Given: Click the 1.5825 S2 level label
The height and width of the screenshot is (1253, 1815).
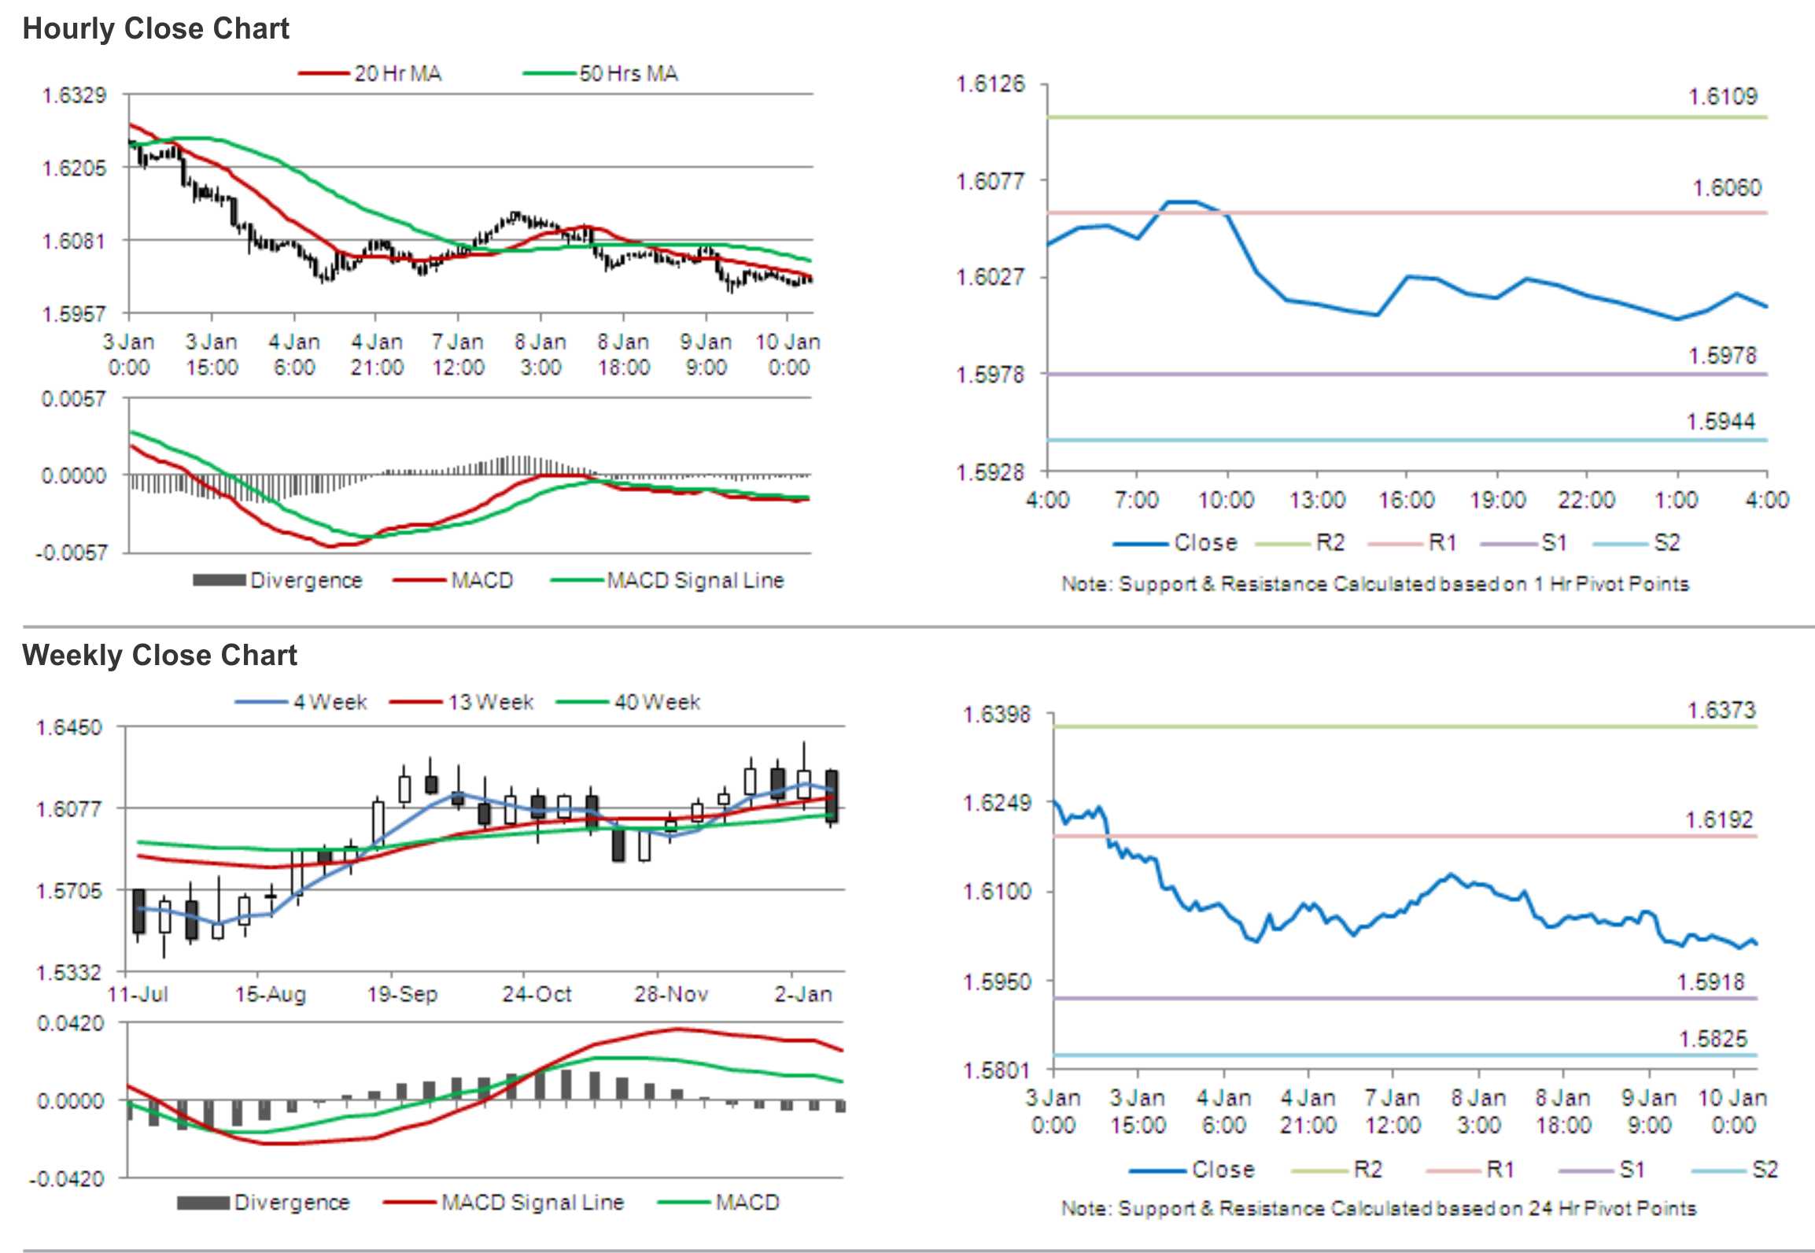Looking at the screenshot, I should [x=1713, y=1039].
